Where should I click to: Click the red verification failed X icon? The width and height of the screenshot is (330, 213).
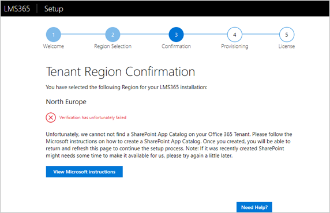click(51, 117)
